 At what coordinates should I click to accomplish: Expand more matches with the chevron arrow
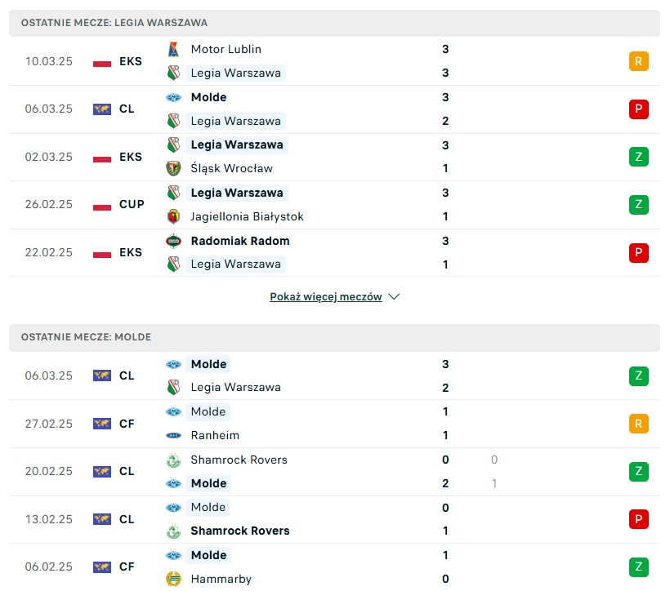(x=394, y=296)
